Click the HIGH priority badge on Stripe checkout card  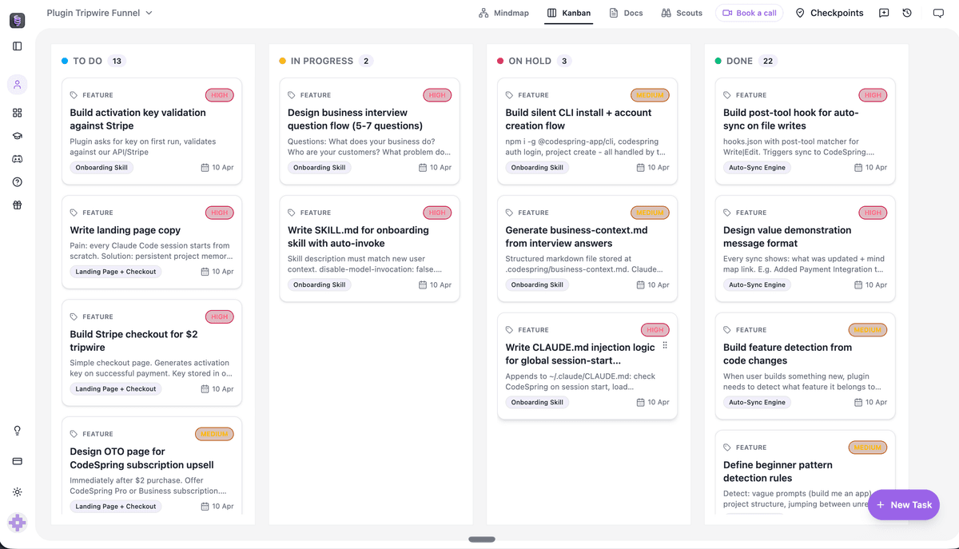pos(219,316)
